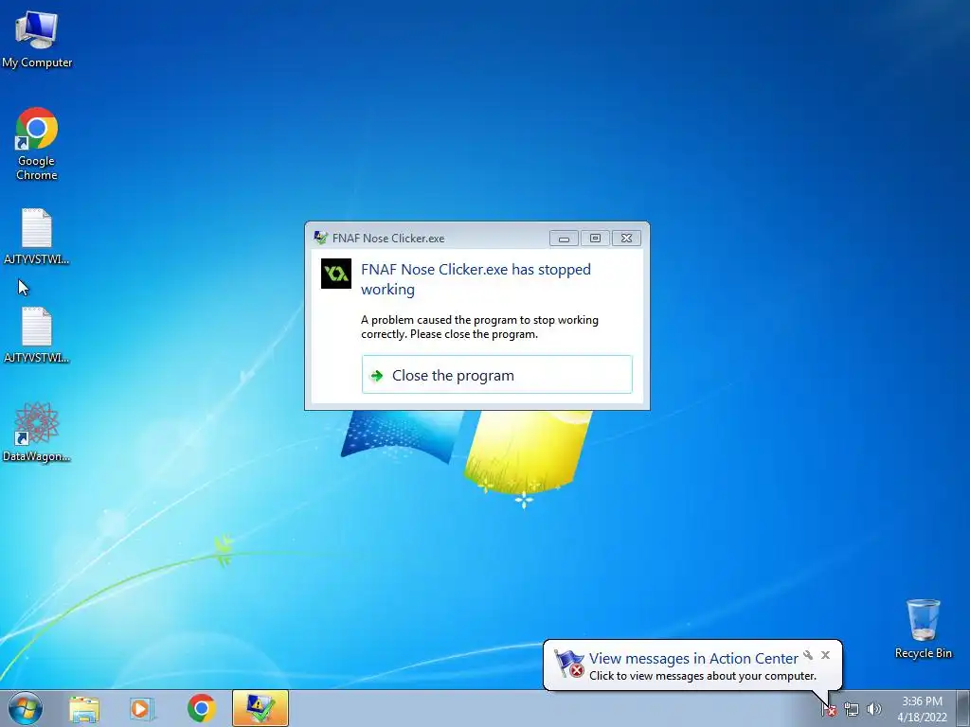Minimize the FNAF Nose Clicker.exe dialog
970x727 pixels.
click(x=564, y=238)
